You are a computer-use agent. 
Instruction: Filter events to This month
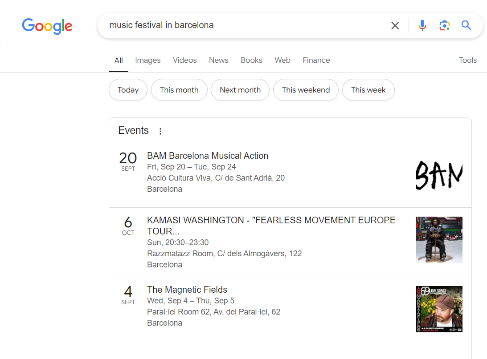coord(179,89)
